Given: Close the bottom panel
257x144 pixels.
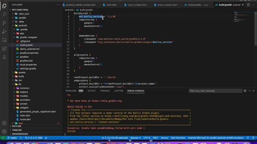Looking at the screenshot, I should (x=253, y=91).
